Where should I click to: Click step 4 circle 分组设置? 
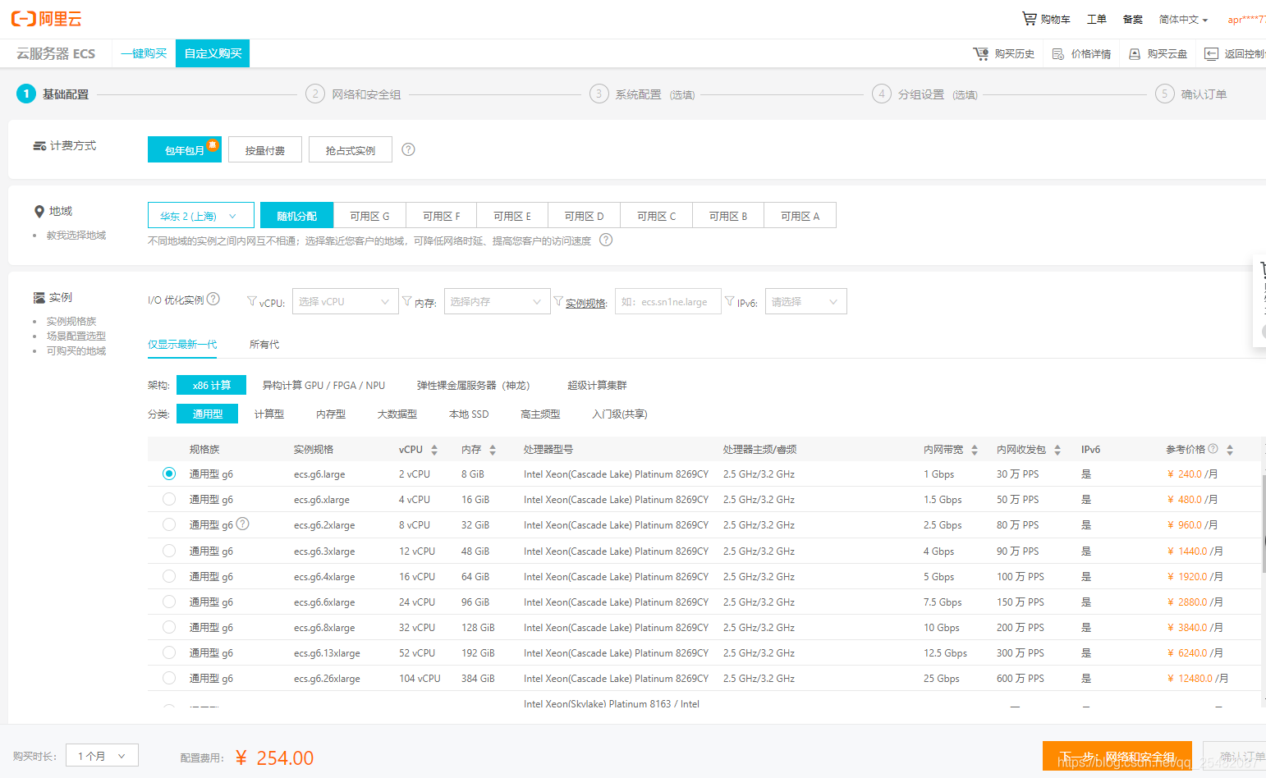coord(882,94)
